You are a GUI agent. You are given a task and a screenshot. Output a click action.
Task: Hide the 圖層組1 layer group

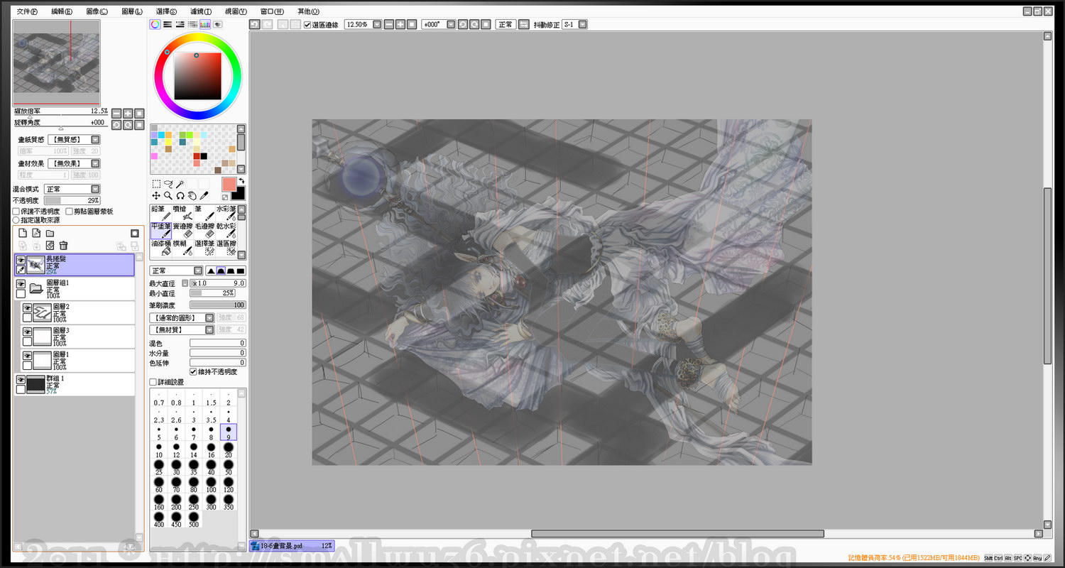click(x=21, y=284)
